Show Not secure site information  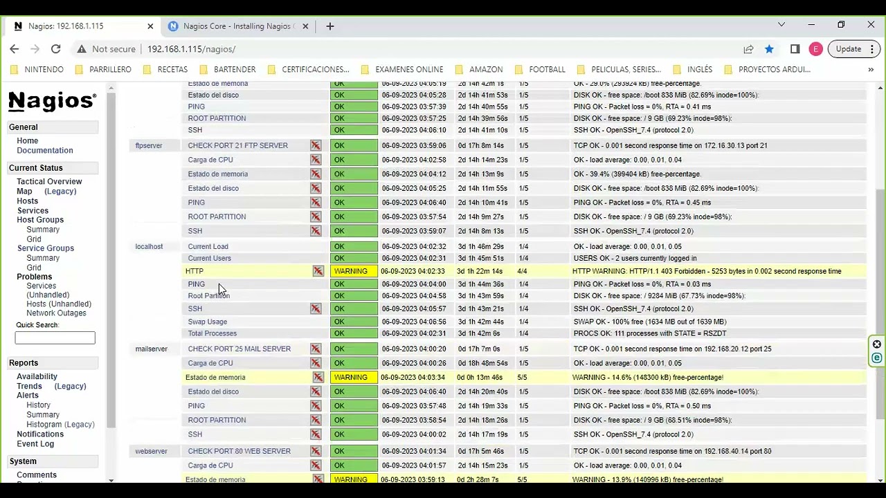(106, 49)
